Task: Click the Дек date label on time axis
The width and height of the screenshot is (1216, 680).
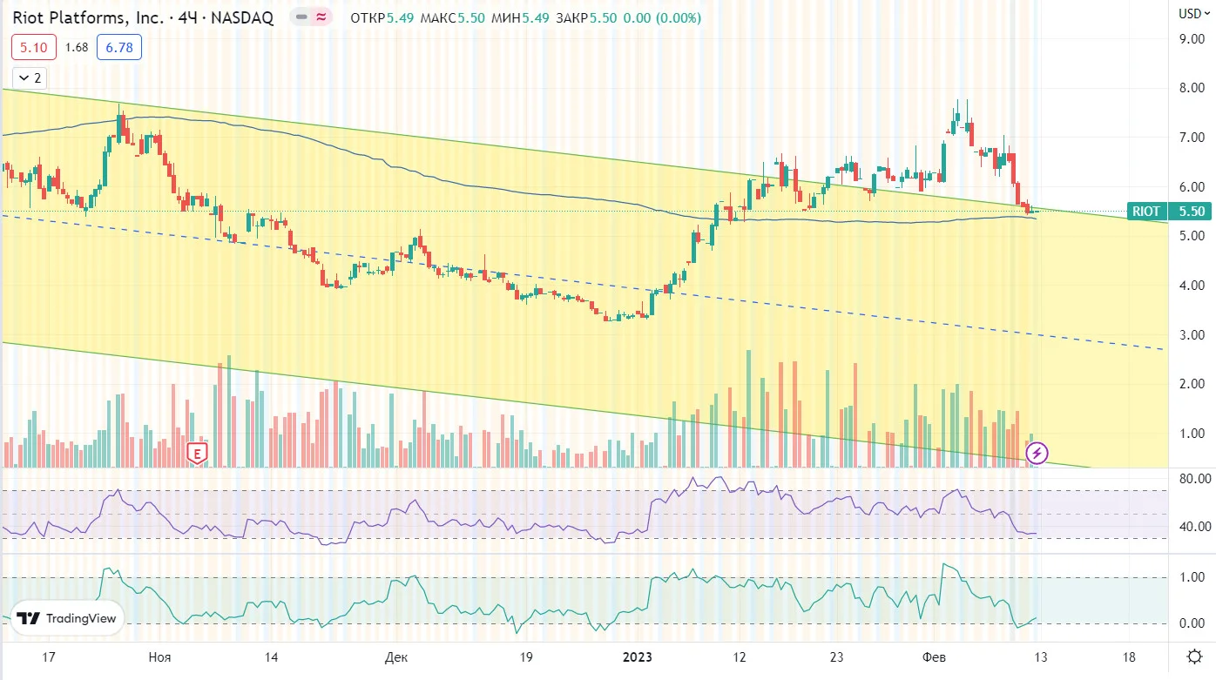Action: point(395,656)
